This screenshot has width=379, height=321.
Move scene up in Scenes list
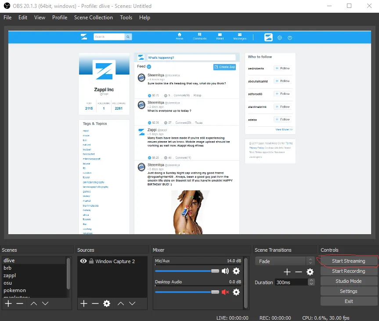34,303
